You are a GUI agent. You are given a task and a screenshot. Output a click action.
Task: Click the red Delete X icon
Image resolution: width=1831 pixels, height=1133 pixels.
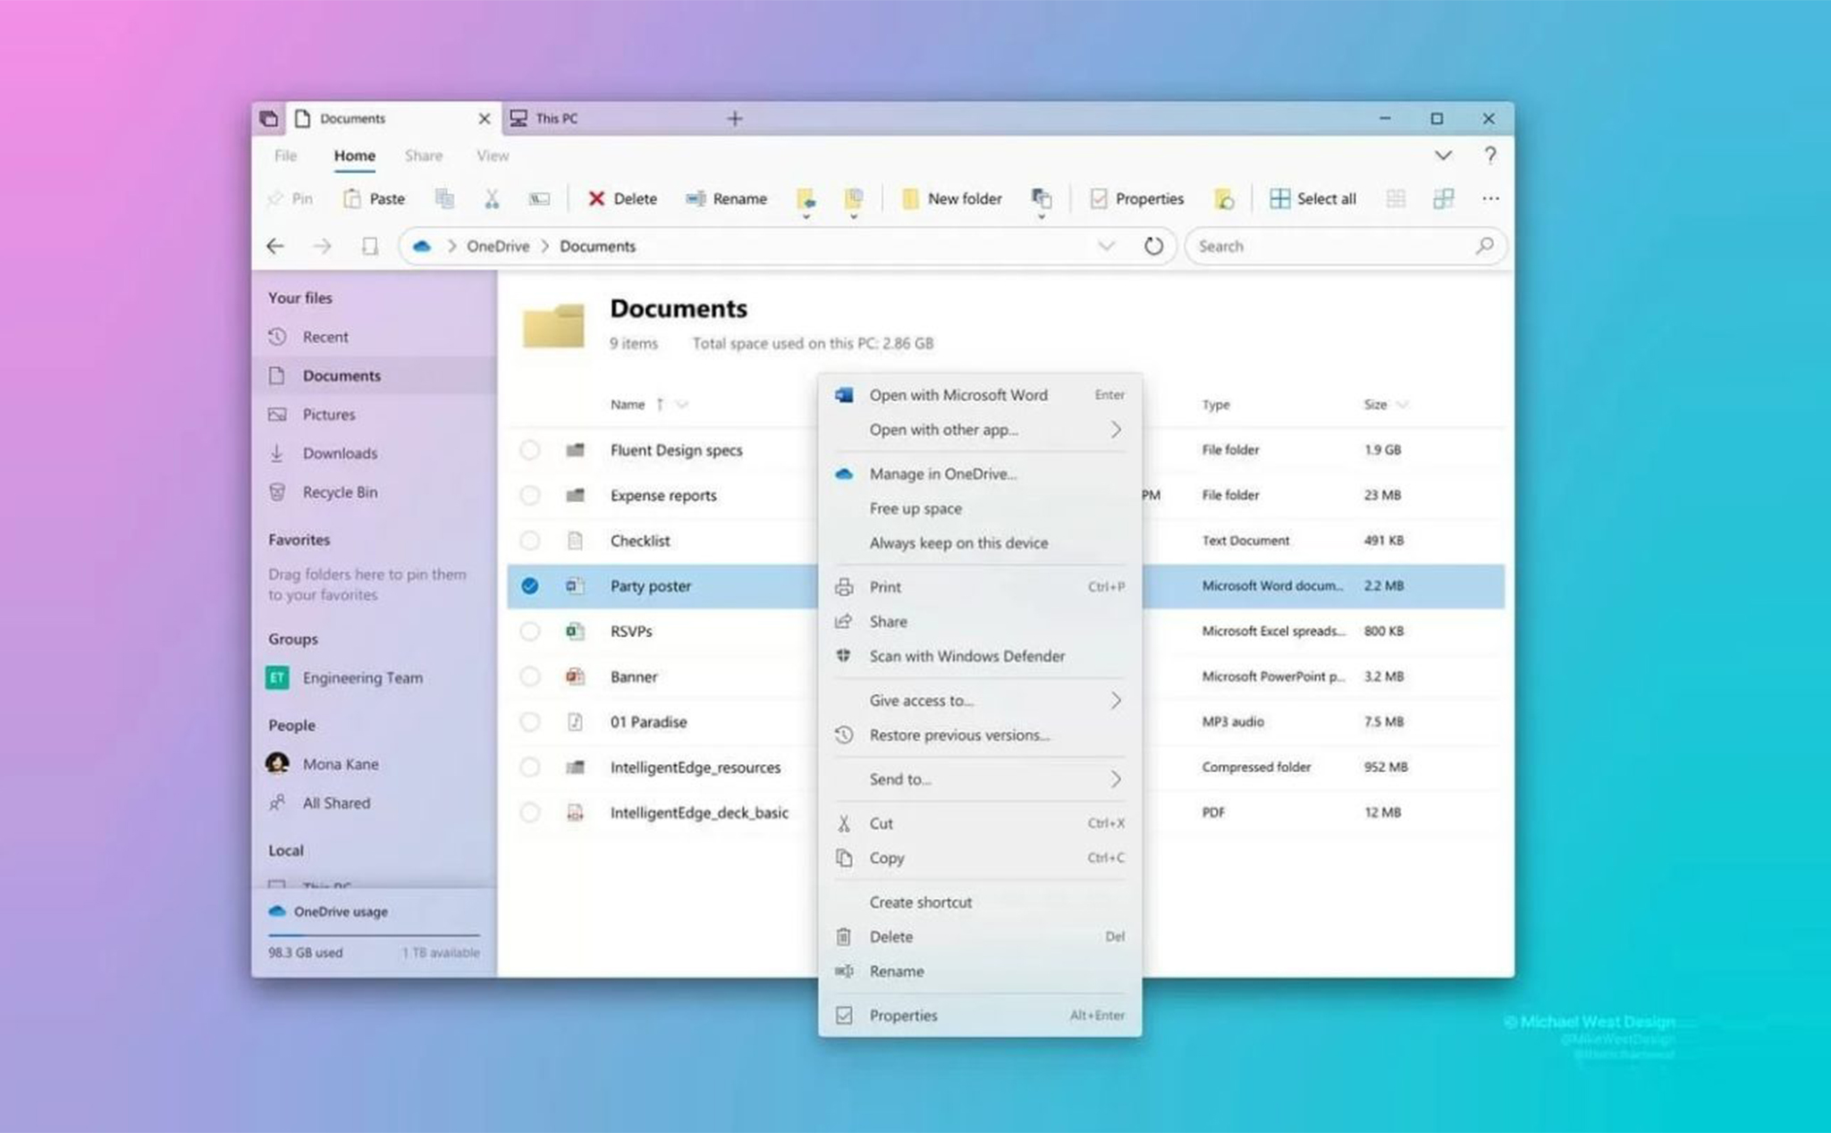(596, 198)
